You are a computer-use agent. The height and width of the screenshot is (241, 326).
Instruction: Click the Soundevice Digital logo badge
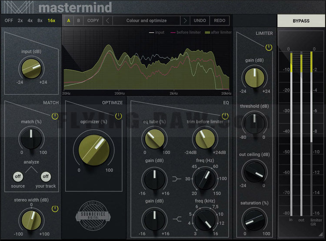click(x=93, y=216)
